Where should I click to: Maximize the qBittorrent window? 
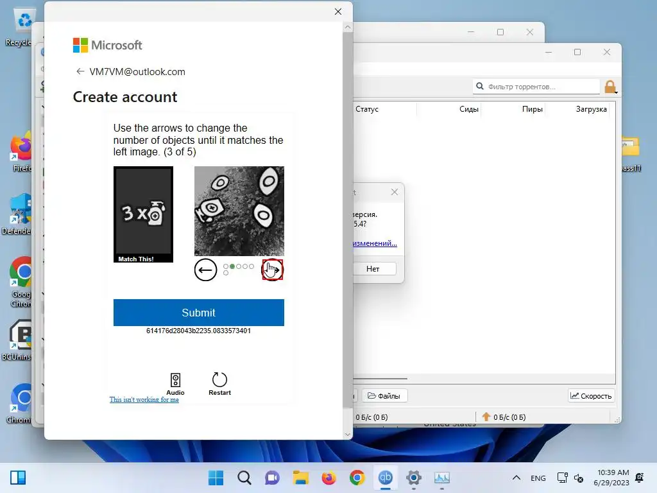[577, 52]
